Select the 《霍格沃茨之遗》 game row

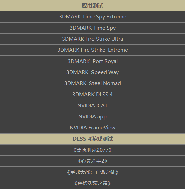(x=92, y=183)
